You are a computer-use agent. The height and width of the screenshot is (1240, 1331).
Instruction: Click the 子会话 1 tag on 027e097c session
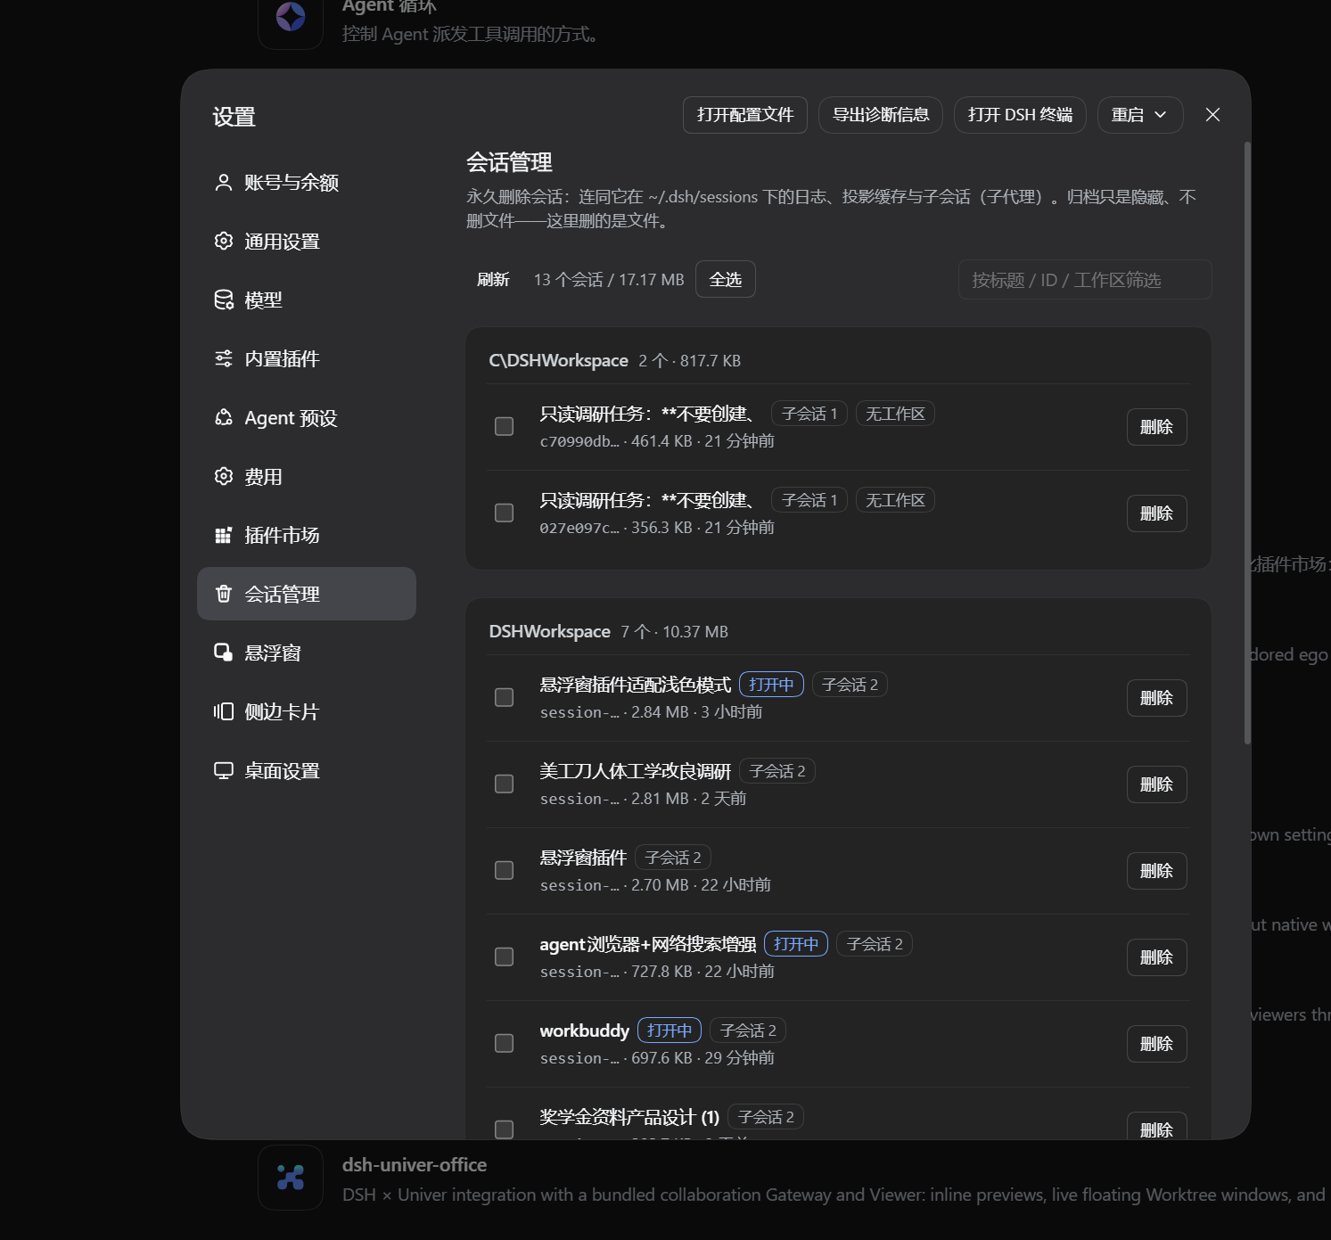point(809,500)
